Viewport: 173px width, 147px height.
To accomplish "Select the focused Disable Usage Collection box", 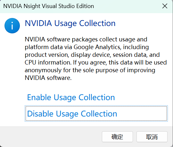I will (96, 114).
